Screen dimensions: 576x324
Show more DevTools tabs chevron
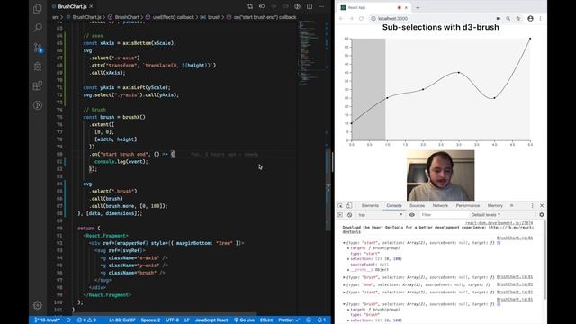click(512, 206)
